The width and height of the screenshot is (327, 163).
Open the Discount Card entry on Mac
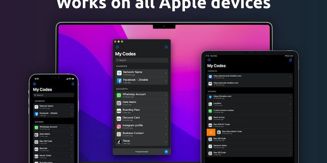pyautogui.click(x=142, y=119)
